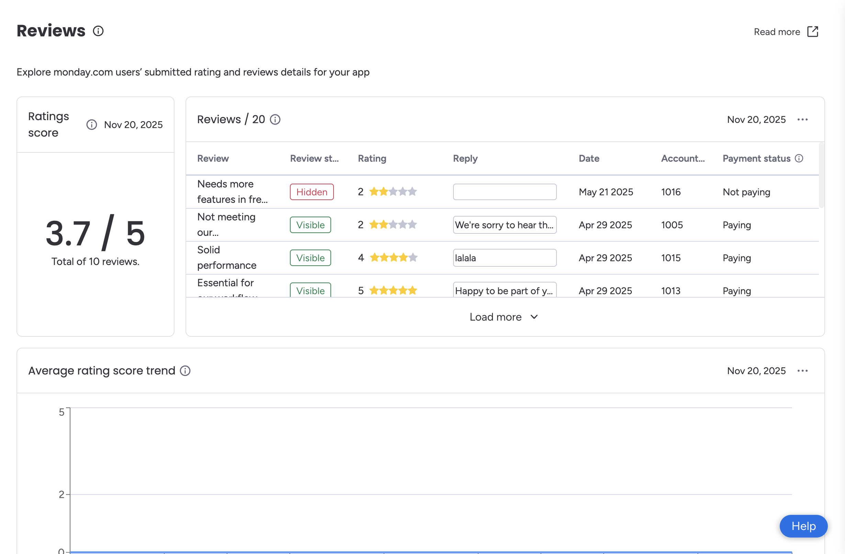Click the Rating column header

click(372, 158)
